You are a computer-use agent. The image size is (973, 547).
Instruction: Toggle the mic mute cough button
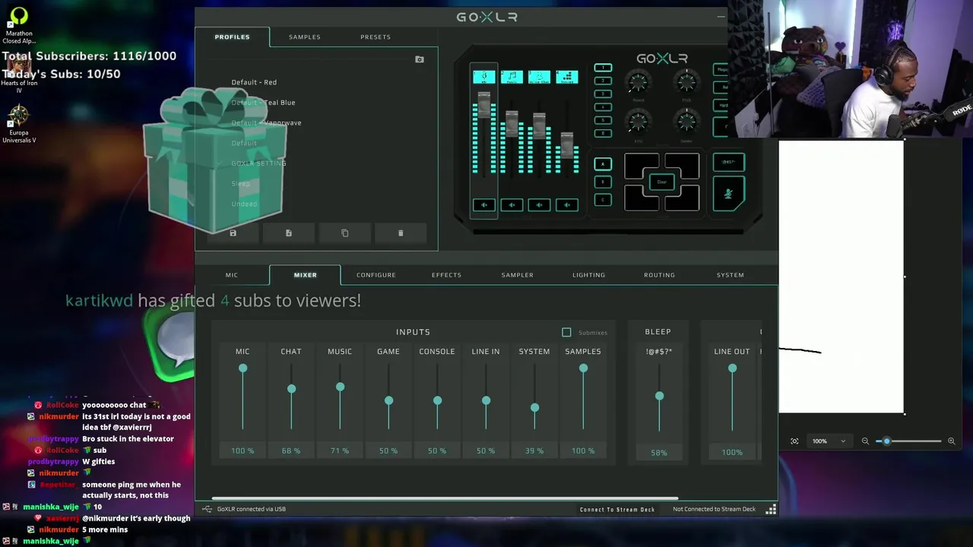pyautogui.click(x=729, y=194)
